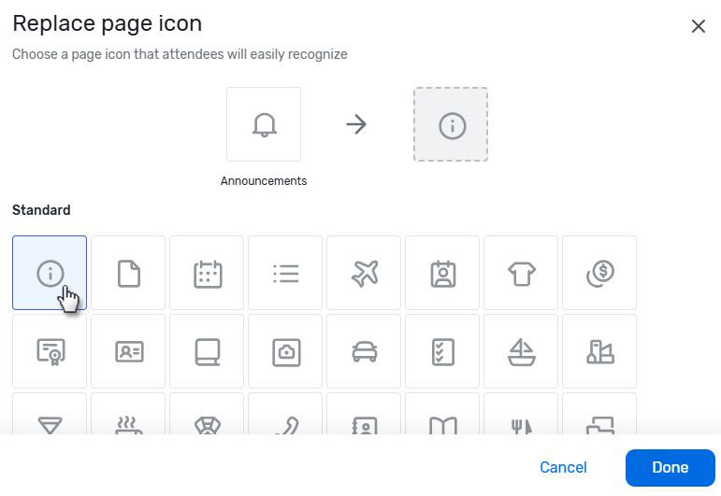Viewport: 721px width, 496px height.
Task: Select the bulleted list icon
Action: pyautogui.click(x=285, y=273)
